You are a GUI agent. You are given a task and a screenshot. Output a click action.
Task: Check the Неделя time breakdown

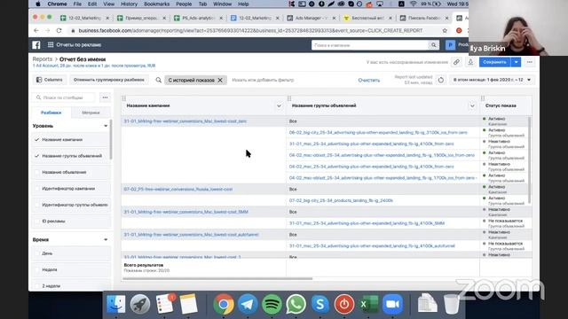[x=37, y=269]
